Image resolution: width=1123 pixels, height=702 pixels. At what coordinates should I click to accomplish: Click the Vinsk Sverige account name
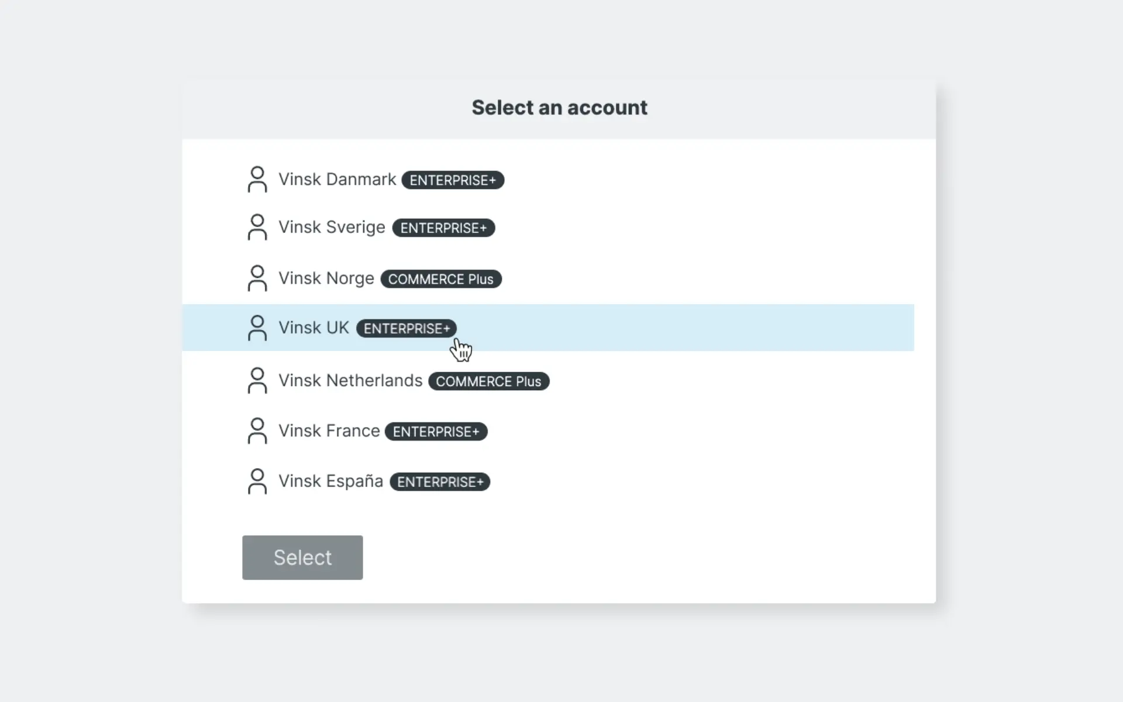pos(331,228)
